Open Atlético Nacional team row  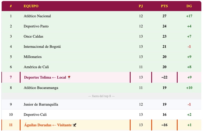click(37, 16)
